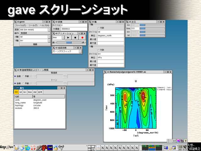This screenshot has height=151, width=201.
Task: Click the X-axis 最小値 field
Action: (x=111, y=39)
